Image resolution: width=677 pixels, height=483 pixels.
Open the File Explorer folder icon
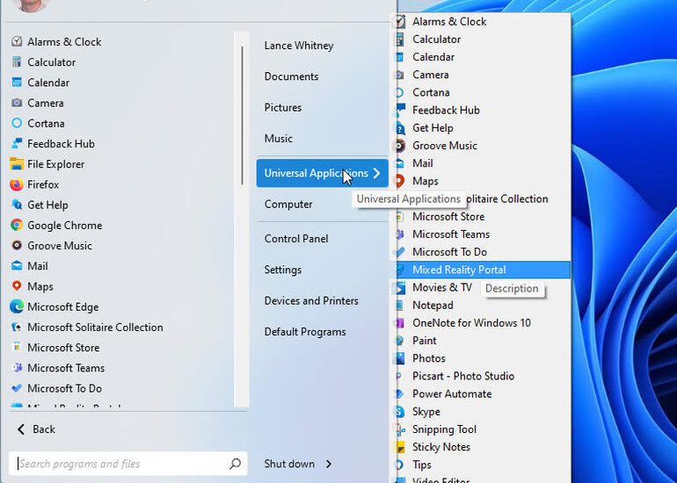point(17,164)
